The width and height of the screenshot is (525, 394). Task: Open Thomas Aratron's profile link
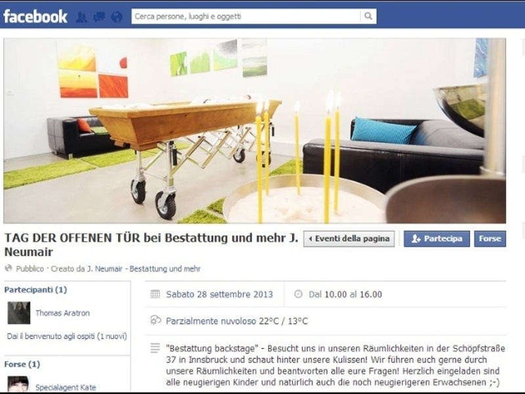62,313
